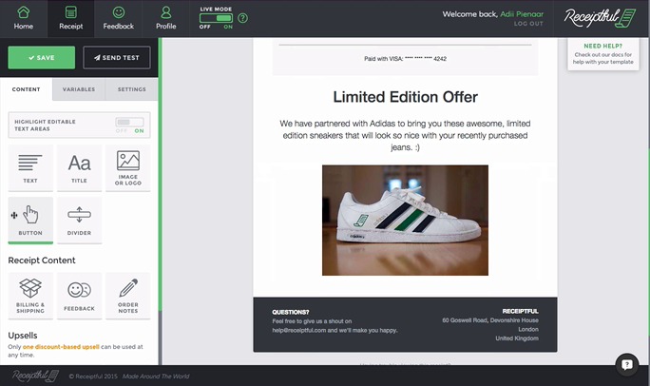Click the Upsells section heading
This screenshot has height=386, width=650.
(23, 335)
